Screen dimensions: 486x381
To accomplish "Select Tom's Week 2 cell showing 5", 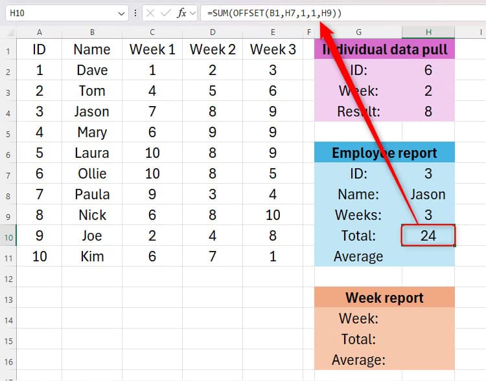I will tap(213, 91).
